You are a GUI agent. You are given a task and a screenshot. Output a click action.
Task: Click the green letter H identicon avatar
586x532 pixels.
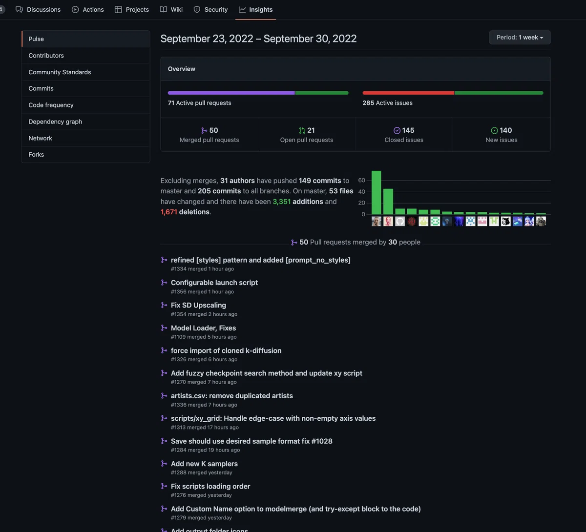(494, 221)
